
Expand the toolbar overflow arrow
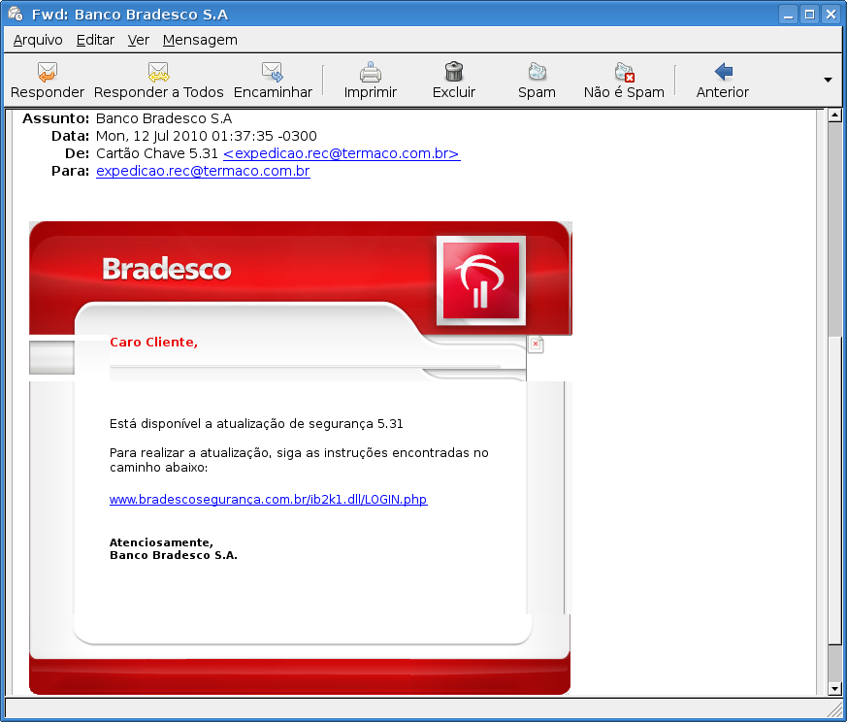coord(828,80)
